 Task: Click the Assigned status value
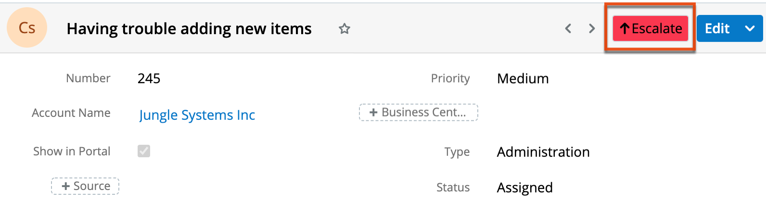coord(524,187)
